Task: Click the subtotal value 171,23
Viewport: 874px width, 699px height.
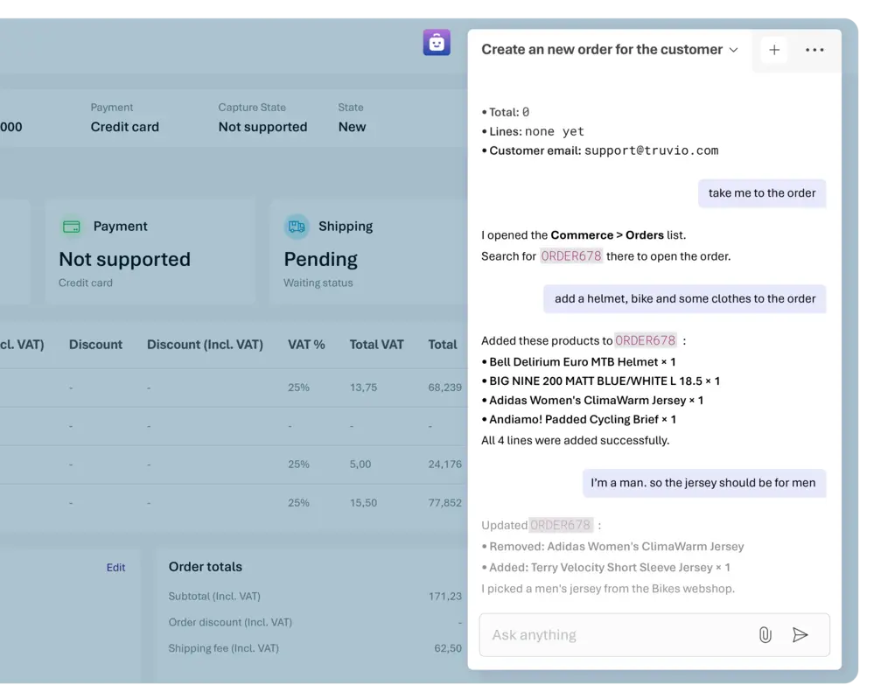Action: 444,597
